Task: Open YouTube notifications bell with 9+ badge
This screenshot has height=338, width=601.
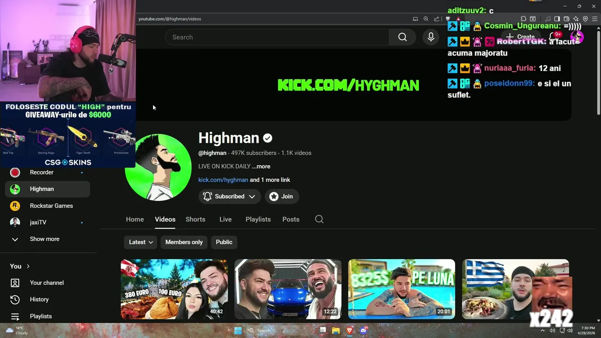Action: tap(554, 37)
